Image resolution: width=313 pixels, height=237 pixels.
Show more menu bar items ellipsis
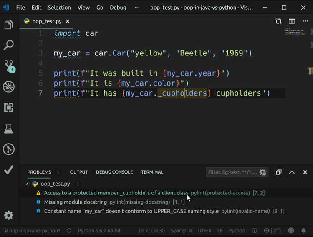pos(137,8)
